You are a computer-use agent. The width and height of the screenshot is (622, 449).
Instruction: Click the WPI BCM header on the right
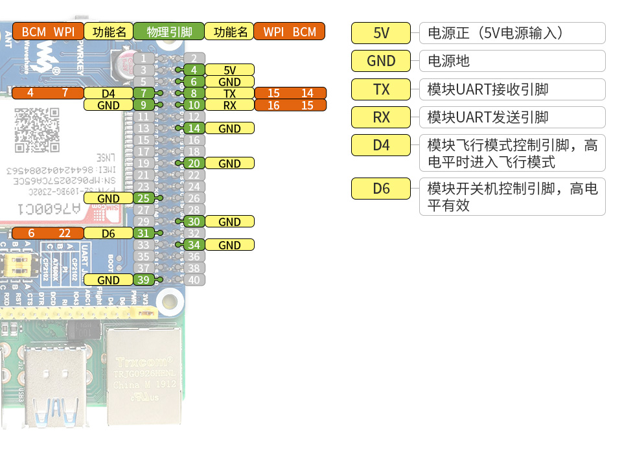click(290, 30)
